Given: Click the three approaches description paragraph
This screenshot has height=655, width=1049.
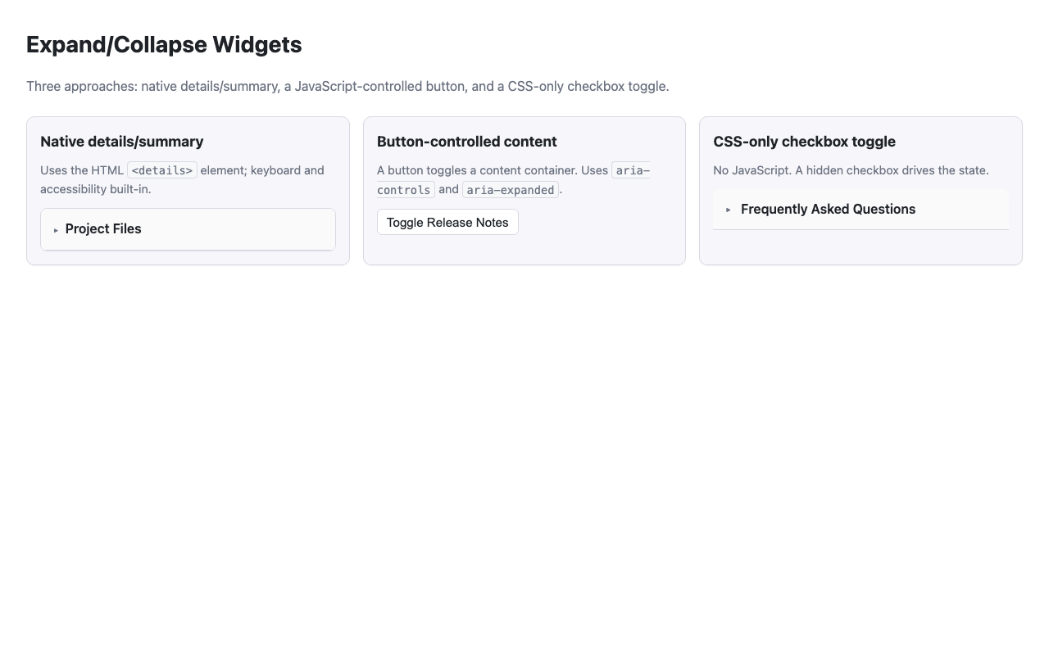Looking at the screenshot, I should pos(347,86).
